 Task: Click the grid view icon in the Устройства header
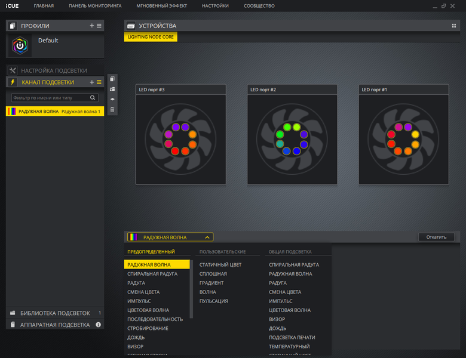(x=454, y=26)
